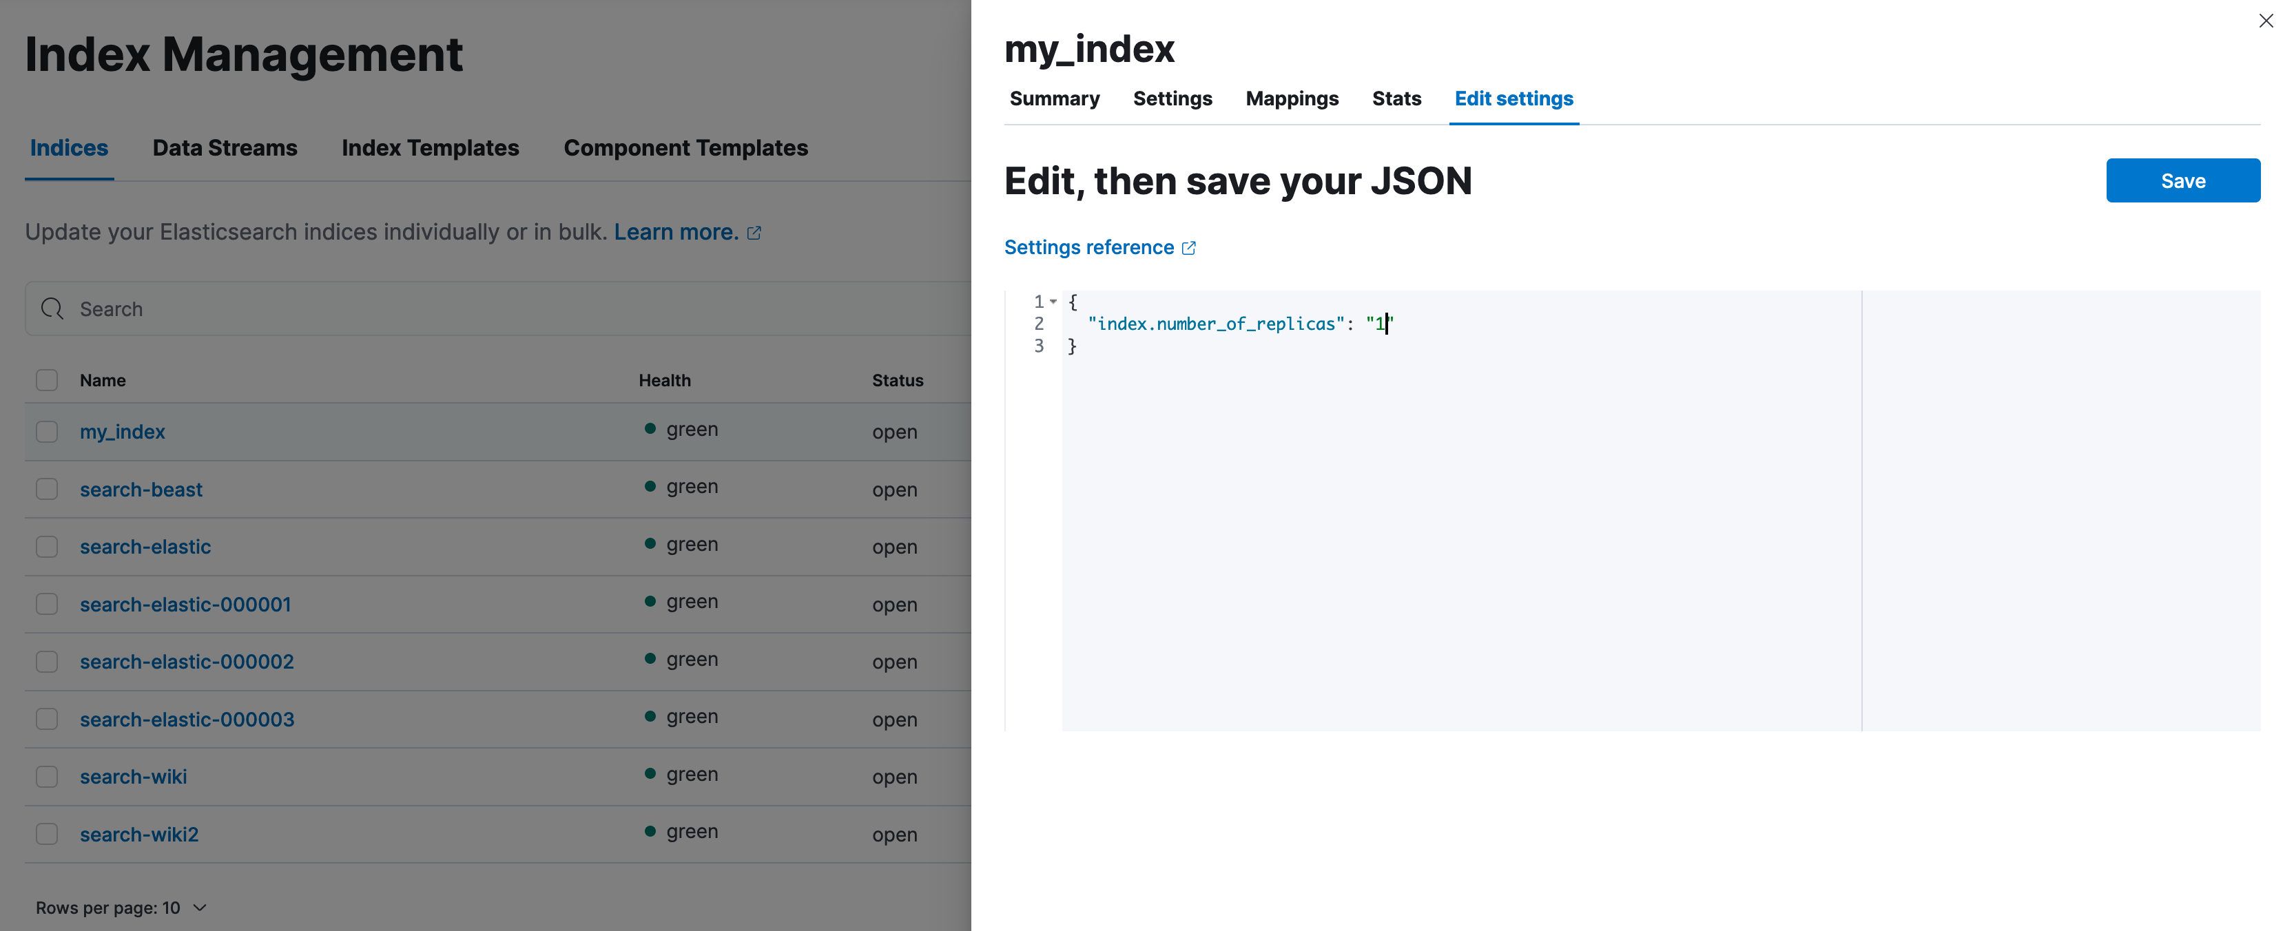2294x931 pixels.
Task: Click the Settings tab for my_index
Action: click(x=1172, y=96)
